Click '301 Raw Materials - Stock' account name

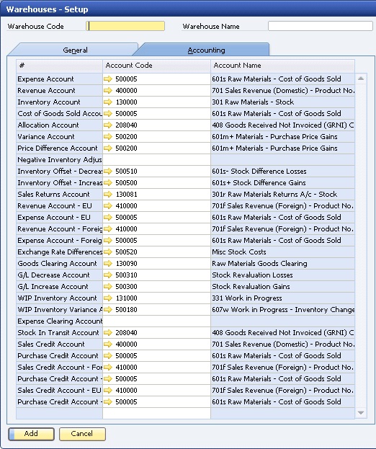[x=253, y=102]
